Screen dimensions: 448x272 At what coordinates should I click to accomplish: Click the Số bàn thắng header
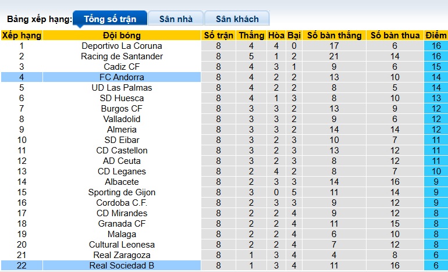(x=334, y=35)
